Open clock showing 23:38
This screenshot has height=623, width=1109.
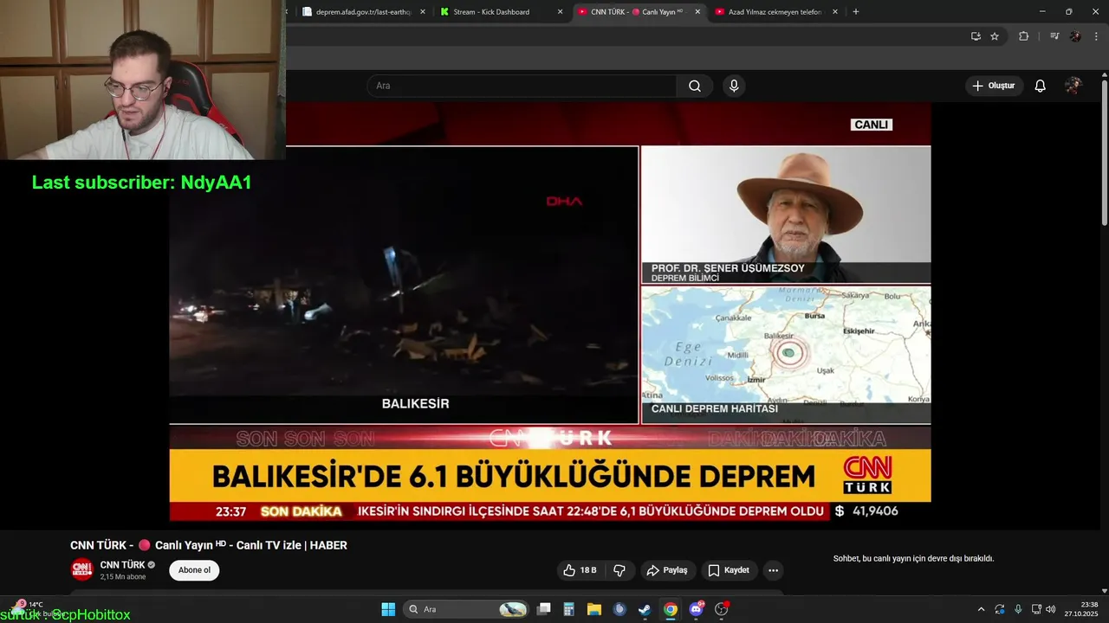1081,609
